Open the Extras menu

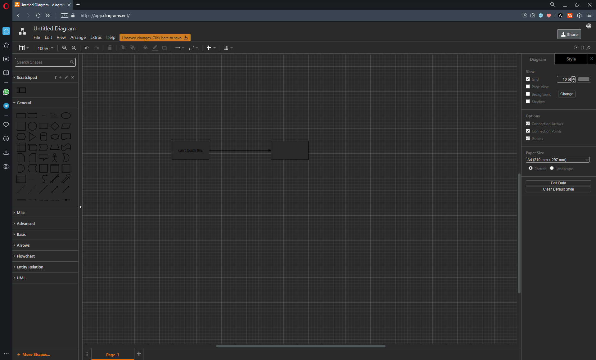coord(96,37)
